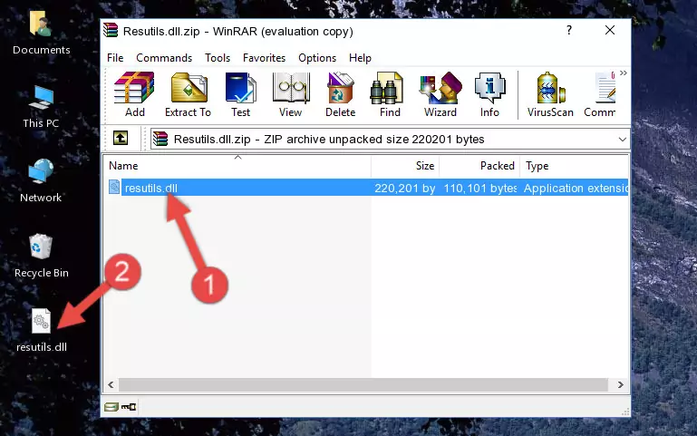This screenshot has height=436, width=697.
Task: Click the horizontal scrollbar right arrow
Action: tap(621, 385)
